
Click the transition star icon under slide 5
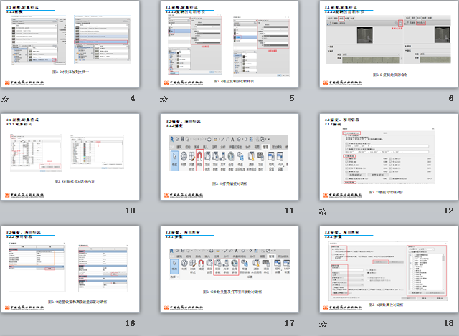(x=164, y=100)
